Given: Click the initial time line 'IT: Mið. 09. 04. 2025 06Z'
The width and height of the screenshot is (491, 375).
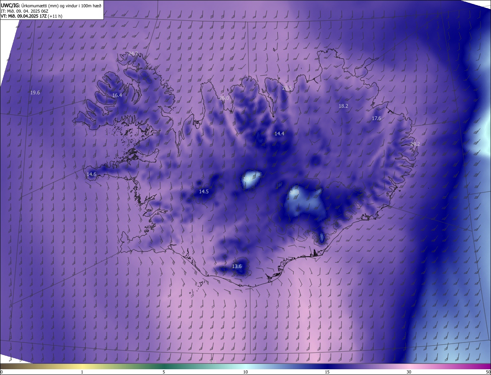Looking at the screenshot, I should (25, 11).
